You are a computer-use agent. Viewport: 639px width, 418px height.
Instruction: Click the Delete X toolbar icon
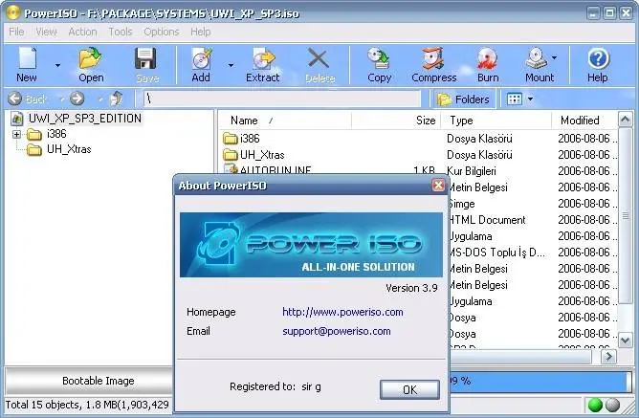tap(319, 58)
